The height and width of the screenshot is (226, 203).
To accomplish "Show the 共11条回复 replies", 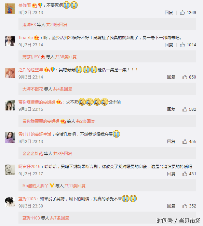I will click(75, 186).
